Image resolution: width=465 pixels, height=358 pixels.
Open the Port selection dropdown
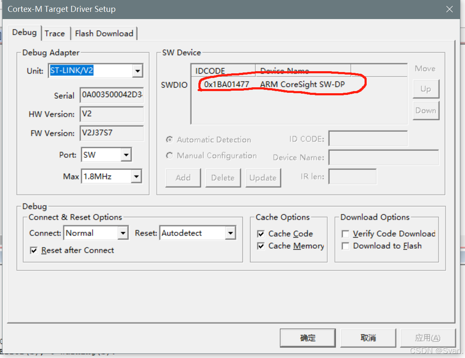(126, 155)
